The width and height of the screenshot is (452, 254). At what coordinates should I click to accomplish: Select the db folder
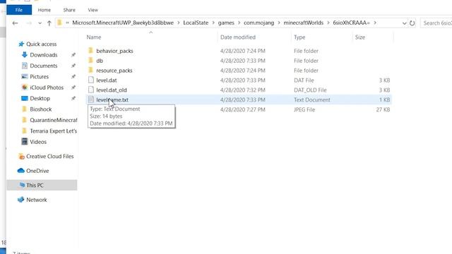click(100, 61)
